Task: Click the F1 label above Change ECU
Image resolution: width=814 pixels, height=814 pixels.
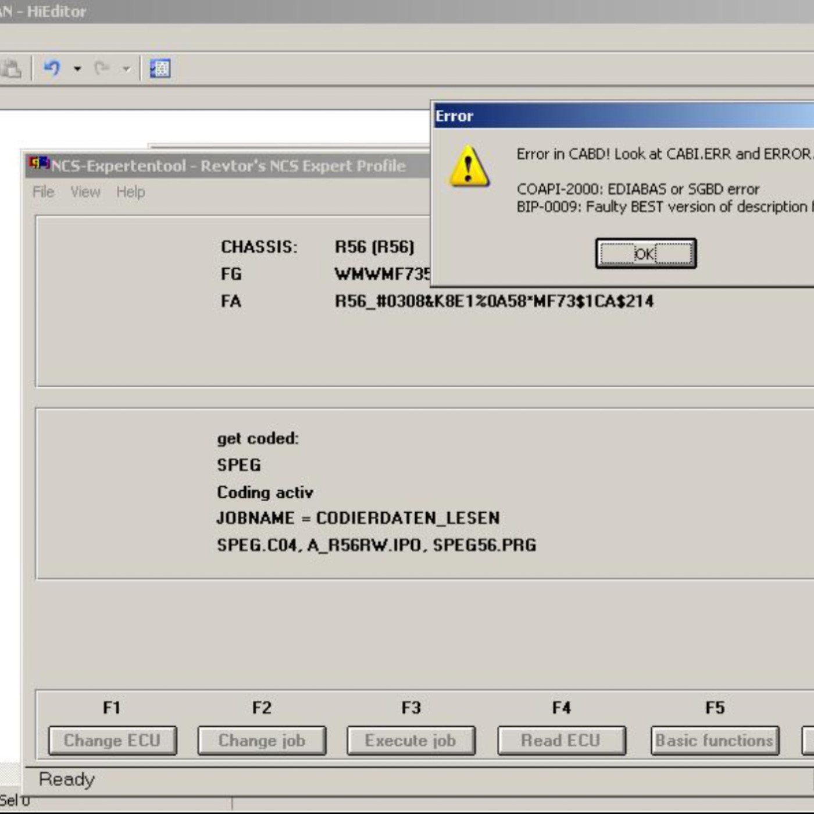Action: coord(112,708)
